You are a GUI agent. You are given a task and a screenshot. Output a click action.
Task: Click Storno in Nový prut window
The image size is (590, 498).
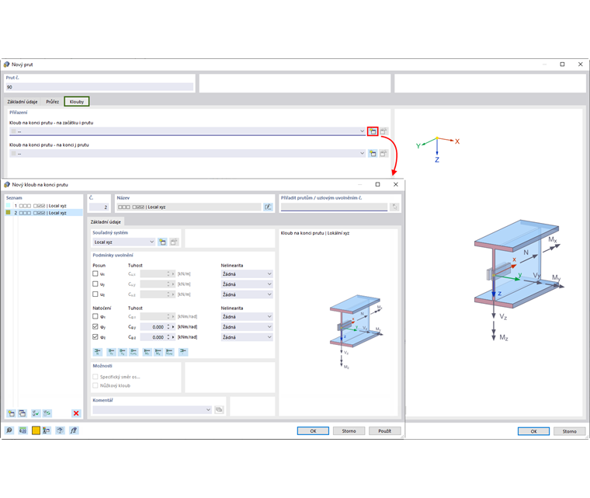[569, 431]
